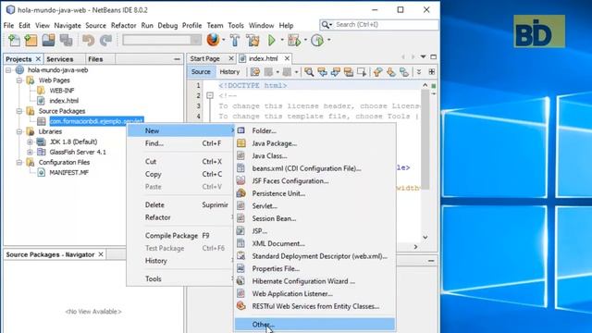The image size is (592, 333).
Task: Collapse the Libraries tree node
Action: point(19,131)
